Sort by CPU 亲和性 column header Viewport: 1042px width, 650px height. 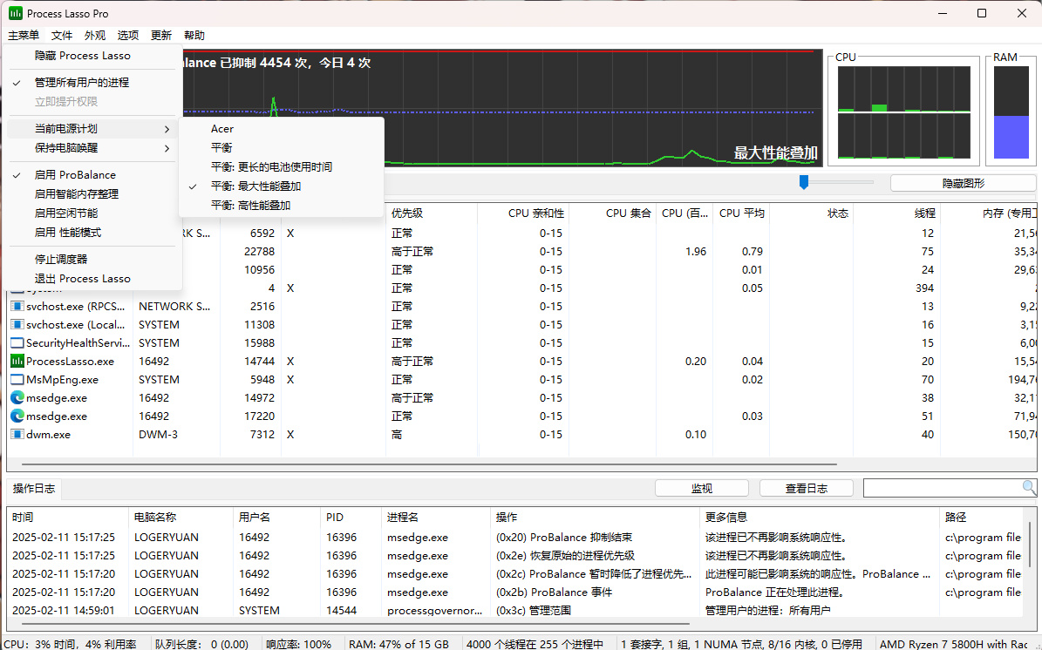click(523, 213)
